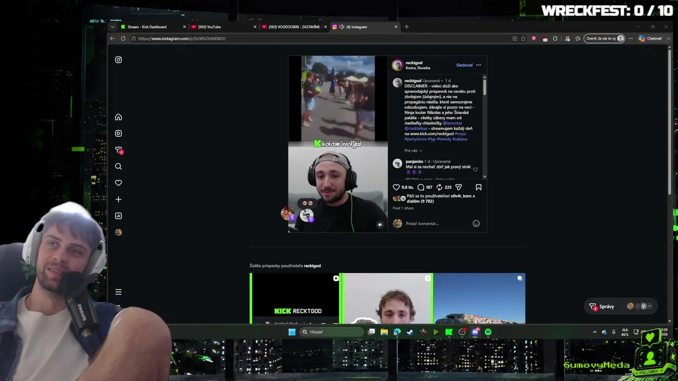Reload the Instagram page

123,39
